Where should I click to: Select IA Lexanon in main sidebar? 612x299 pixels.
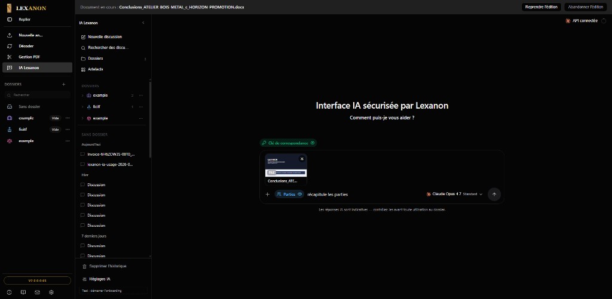(37, 67)
